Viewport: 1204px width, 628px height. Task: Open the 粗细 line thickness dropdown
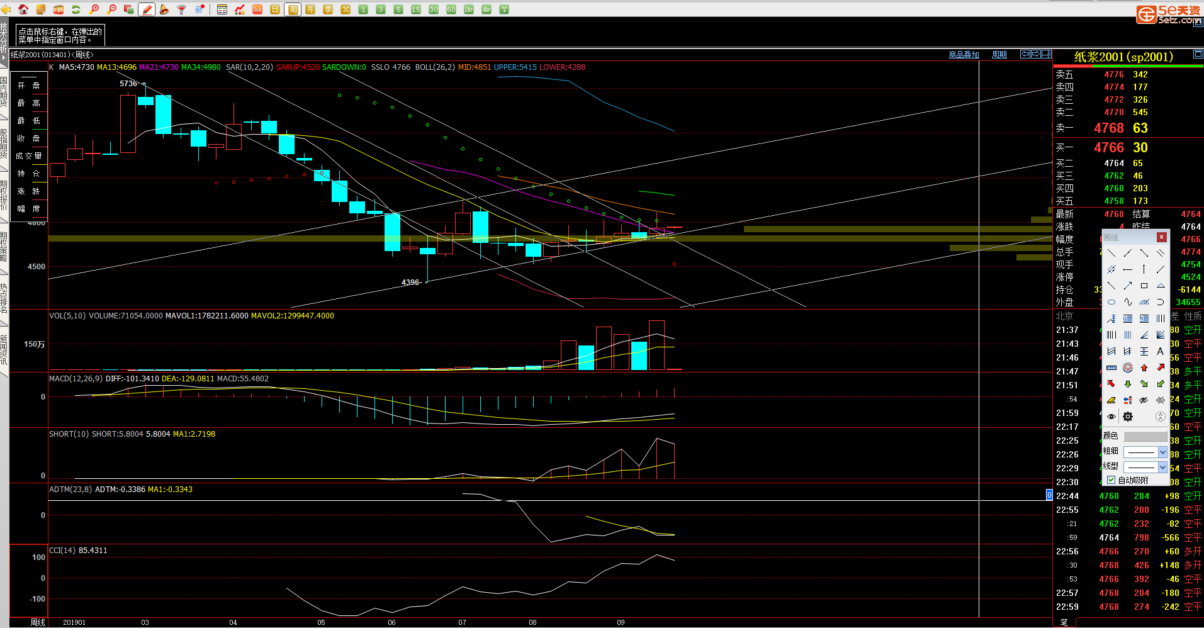pos(1162,452)
